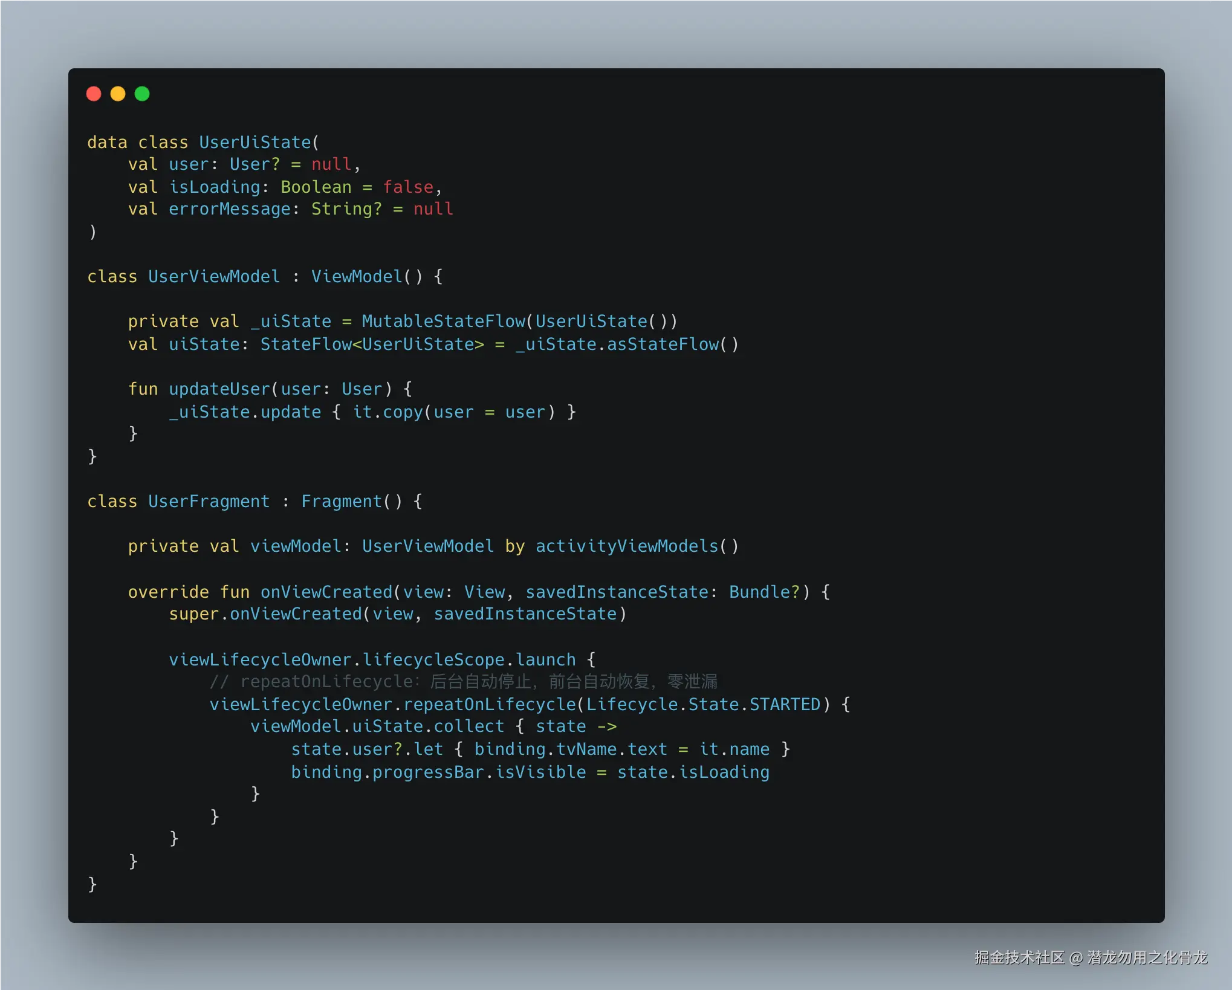This screenshot has height=990, width=1232.
Task: Click the activityViewModels() delegate
Action: (x=636, y=546)
